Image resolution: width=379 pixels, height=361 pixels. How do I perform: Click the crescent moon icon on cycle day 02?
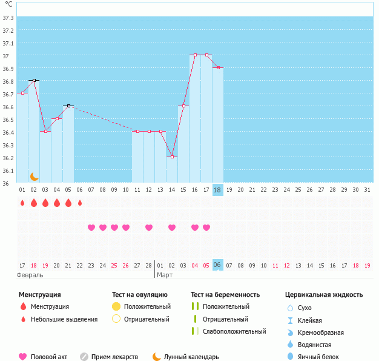pos(35,176)
